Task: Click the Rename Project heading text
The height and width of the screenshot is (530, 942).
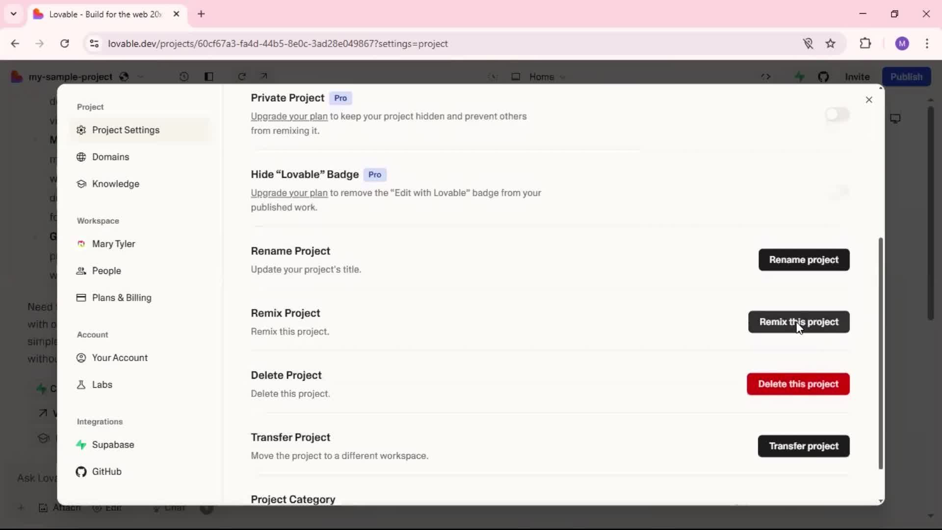Action: coord(290,251)
